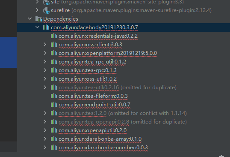230x157 pixels.
Task: Expand com.aliyun:openplatform20191219:5.0.0 dependency
Action: point(45,53)
